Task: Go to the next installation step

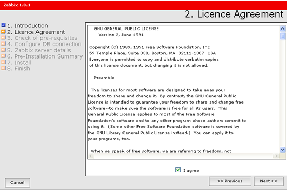Action: pyautogui.click(x=268, y=181)
